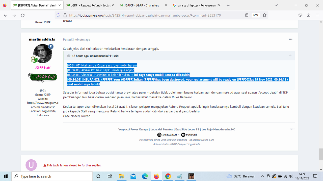Open the Firefox downloads panel

(x=309, y=15)
